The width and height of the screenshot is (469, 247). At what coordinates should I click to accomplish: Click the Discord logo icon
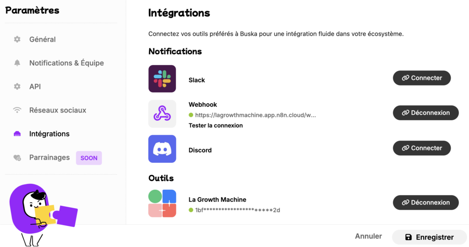[162, 149]
